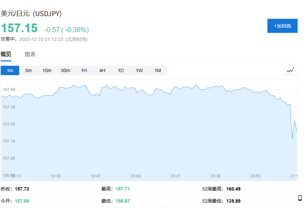
Task: Click the mobile phone icon
Action: [300, 198]
